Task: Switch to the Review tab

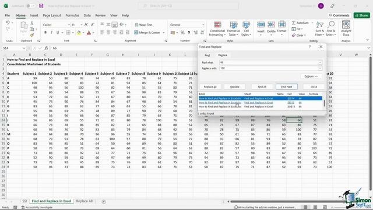Action: (100, 15)
